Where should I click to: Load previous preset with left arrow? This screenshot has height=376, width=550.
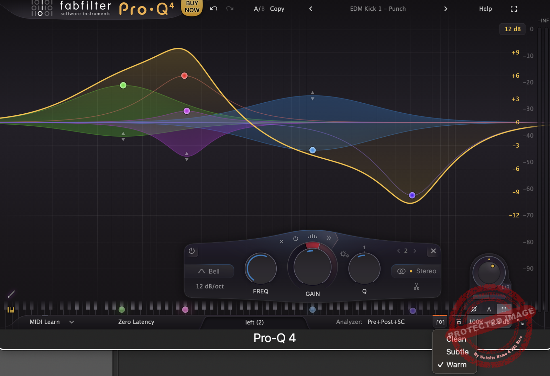310,9
